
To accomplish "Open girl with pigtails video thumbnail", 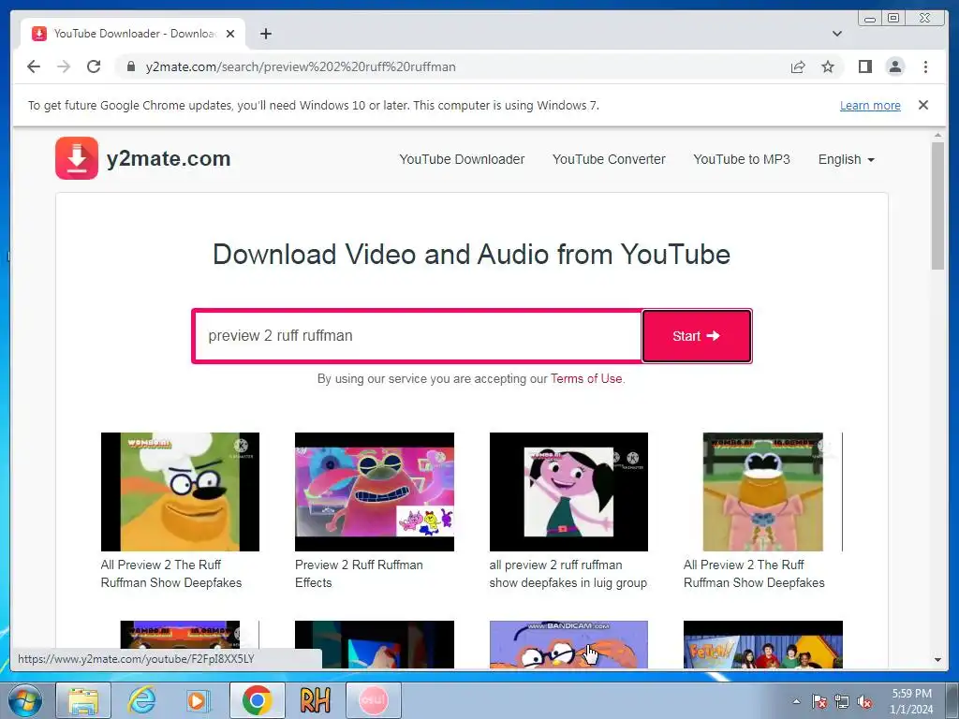I will tap(568, 492).
